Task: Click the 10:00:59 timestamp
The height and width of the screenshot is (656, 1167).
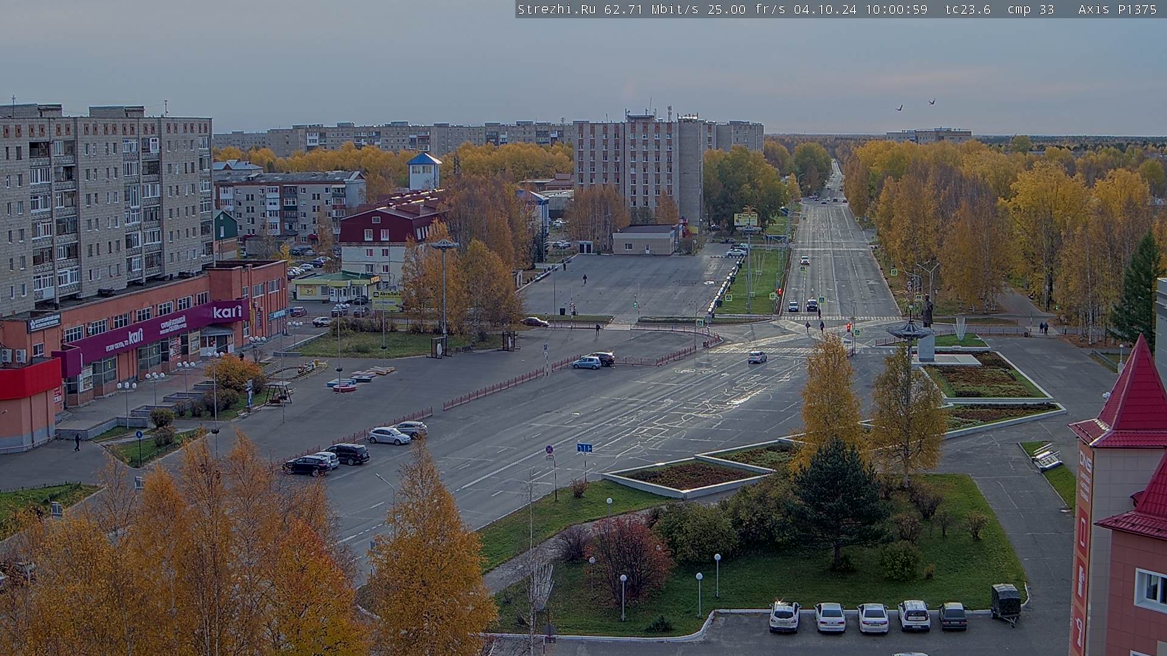Action: click(897, 9)
